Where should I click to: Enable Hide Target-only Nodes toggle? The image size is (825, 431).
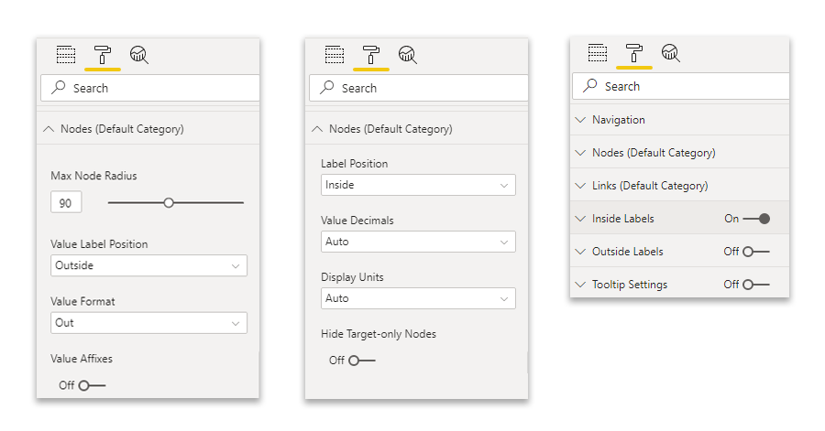pos(362,361)
